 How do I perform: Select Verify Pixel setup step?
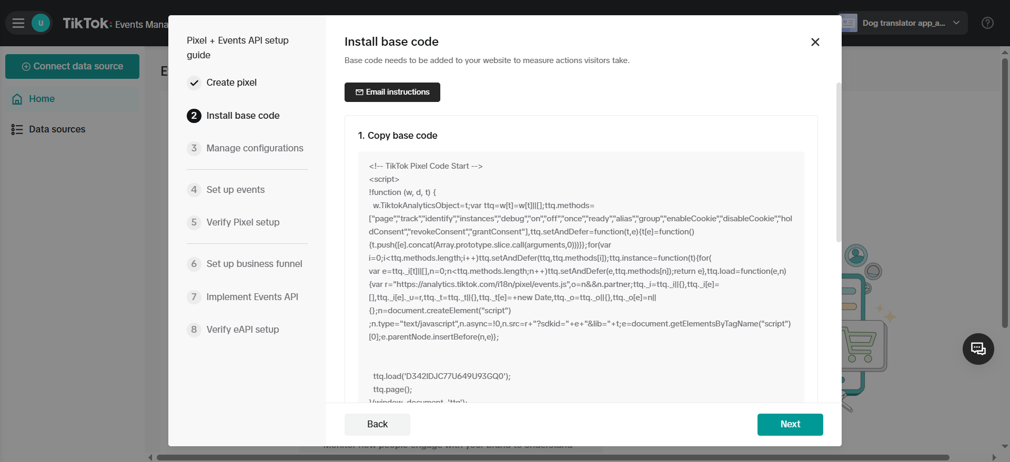pyautogui.click(x=243, y=222)
